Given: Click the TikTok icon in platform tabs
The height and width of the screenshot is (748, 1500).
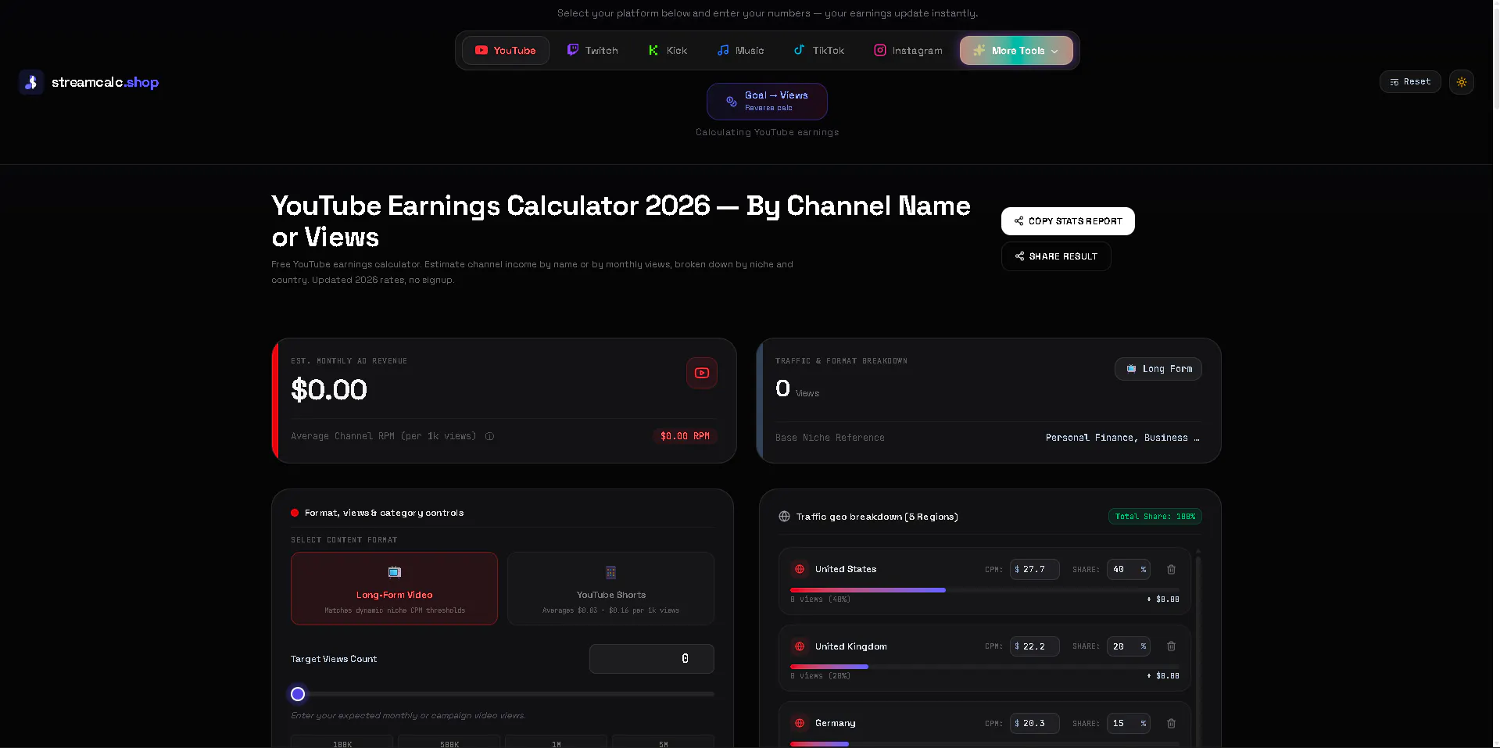Looking at the screenshot, I should 799,50.
